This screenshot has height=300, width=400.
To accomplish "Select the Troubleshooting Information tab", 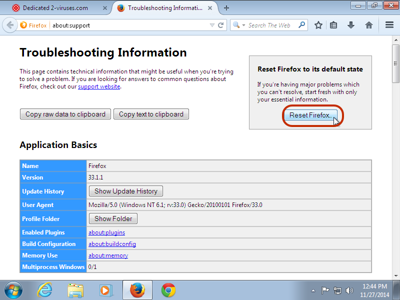I will tap(164, 8).
